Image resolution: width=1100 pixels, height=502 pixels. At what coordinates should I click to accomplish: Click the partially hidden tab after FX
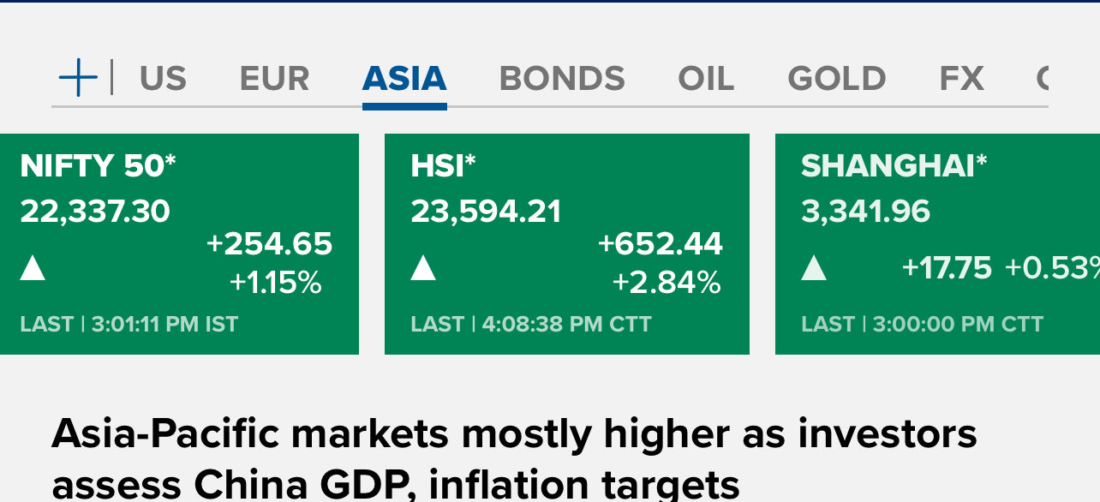tap(1042, 79)
